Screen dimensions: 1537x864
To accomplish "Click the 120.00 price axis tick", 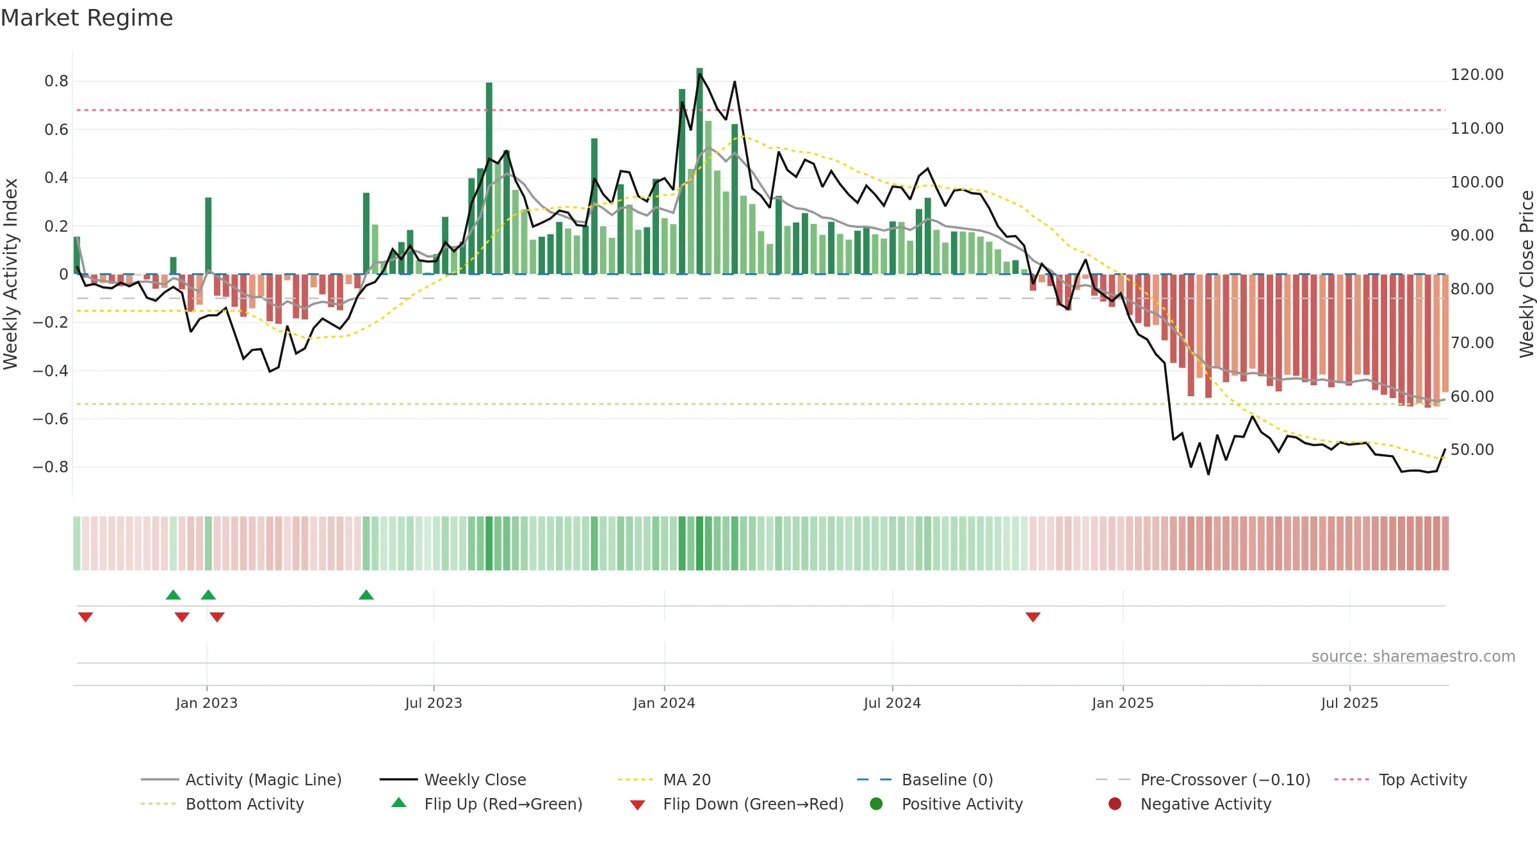I will click(1477, 75).
